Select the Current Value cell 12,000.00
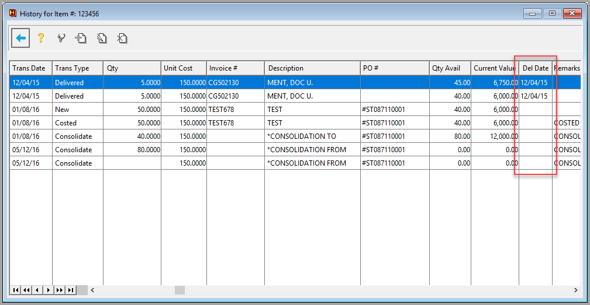 click(x=495, y=136)
